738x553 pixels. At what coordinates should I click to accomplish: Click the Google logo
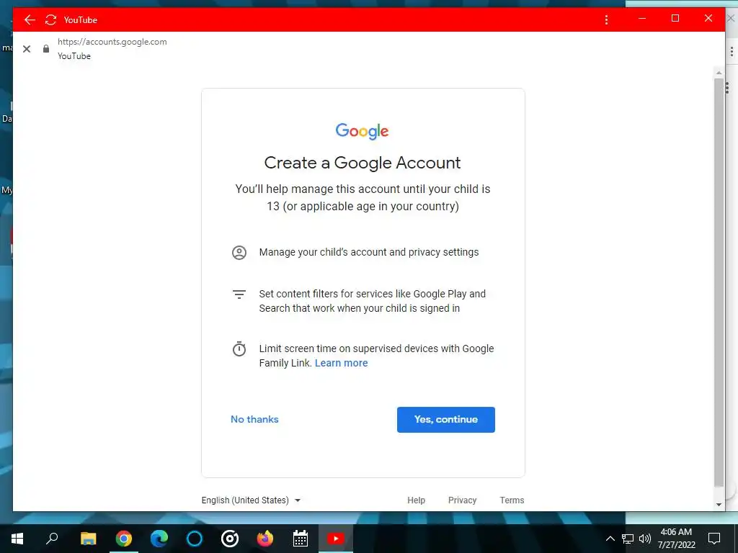pos(362,131)
